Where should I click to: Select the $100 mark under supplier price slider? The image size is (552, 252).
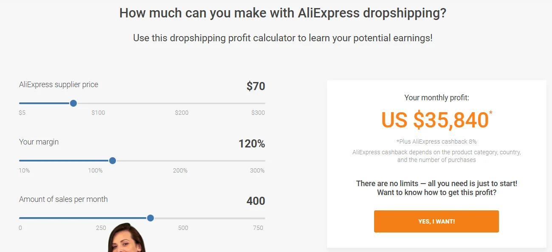pyautogui.click(x=98, y=113)
